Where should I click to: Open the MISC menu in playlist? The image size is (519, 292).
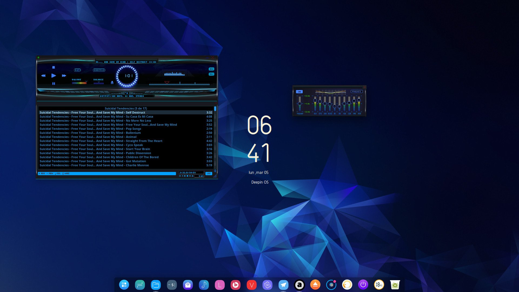pos(66,174)
